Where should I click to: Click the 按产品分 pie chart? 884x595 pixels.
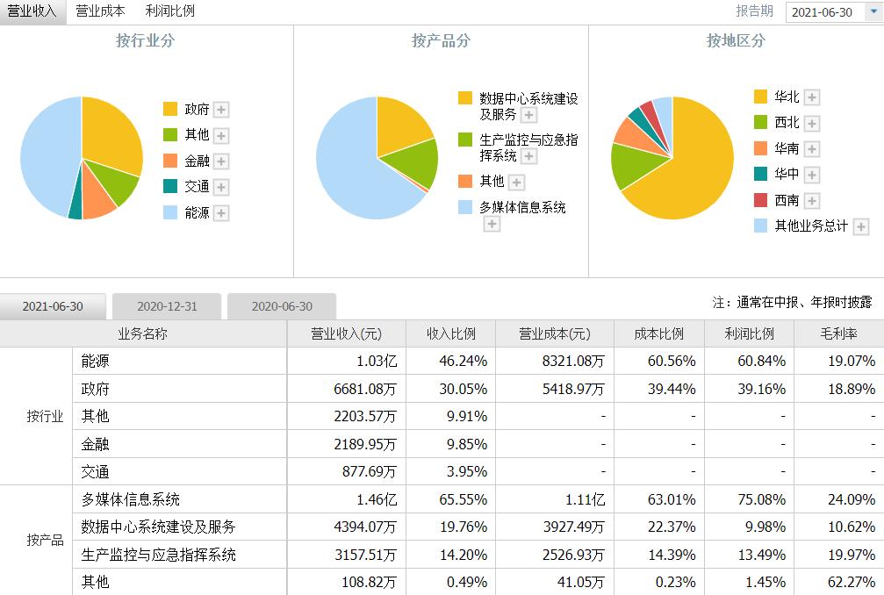pos(377,158)
